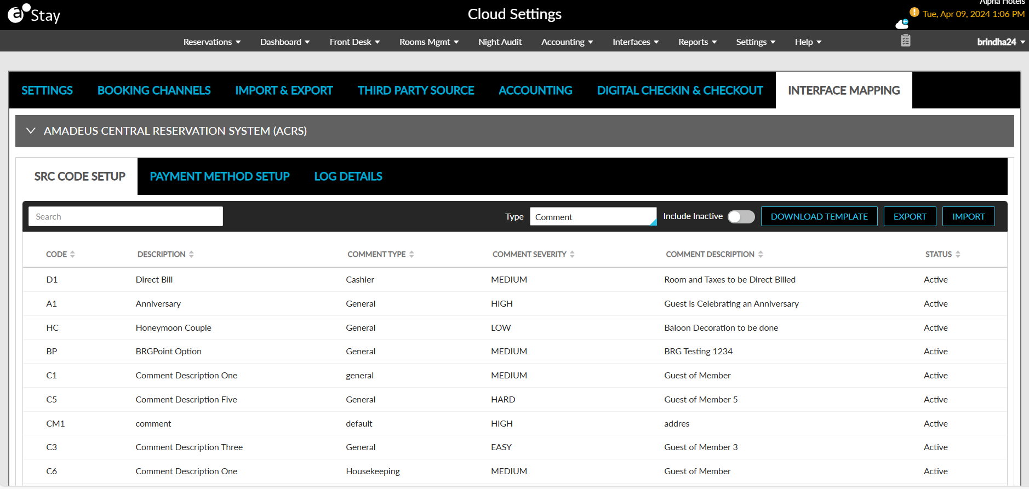Viewport: 1029px width, 489px height.
Task: Click the cloud status icon
Action: (x=902, y=24)
